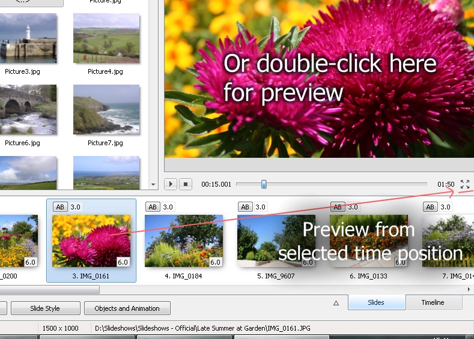Open the Slide Style button
The image size is (474, 339).
point(45,308)
